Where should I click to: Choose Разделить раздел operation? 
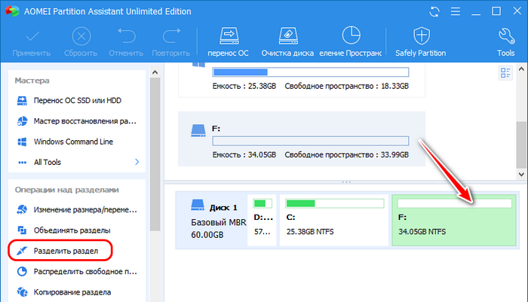pyautogui.click(x=66, y=251)
